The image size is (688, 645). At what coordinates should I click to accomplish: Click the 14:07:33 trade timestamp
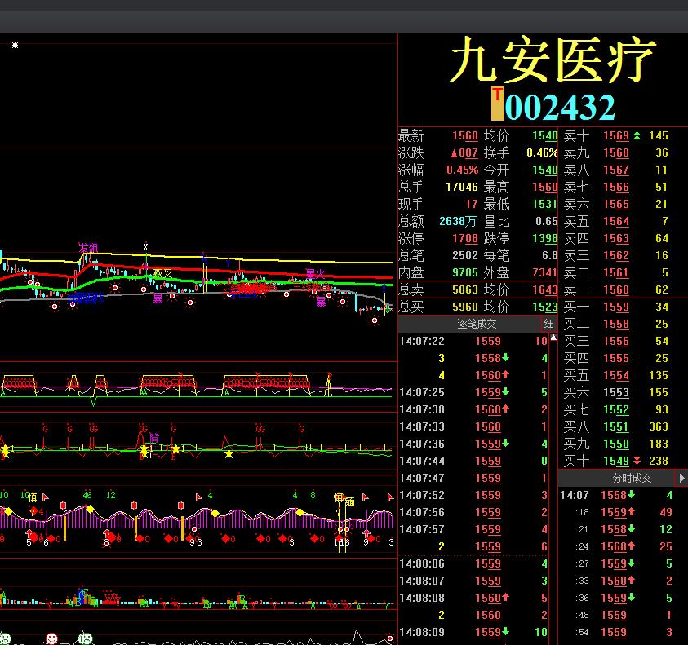(x=422, y=426)
